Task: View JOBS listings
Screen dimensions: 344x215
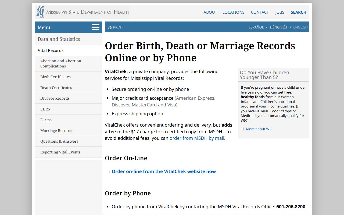Action: pos(280,12)
